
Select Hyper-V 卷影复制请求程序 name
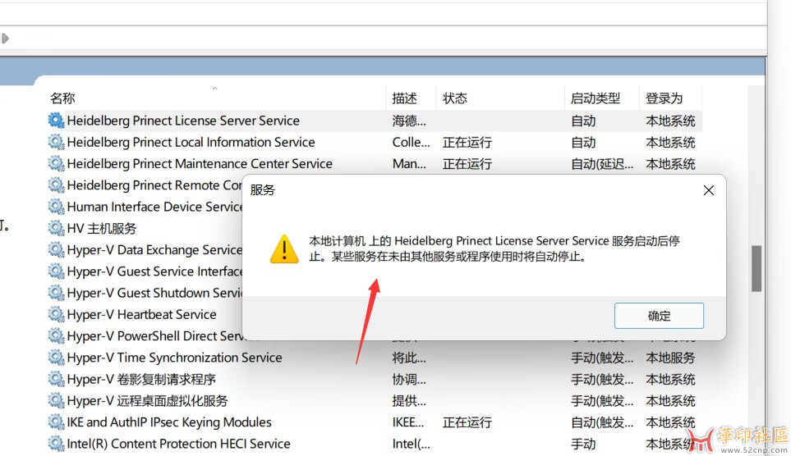pyautogui.click(x=141, y=379)
